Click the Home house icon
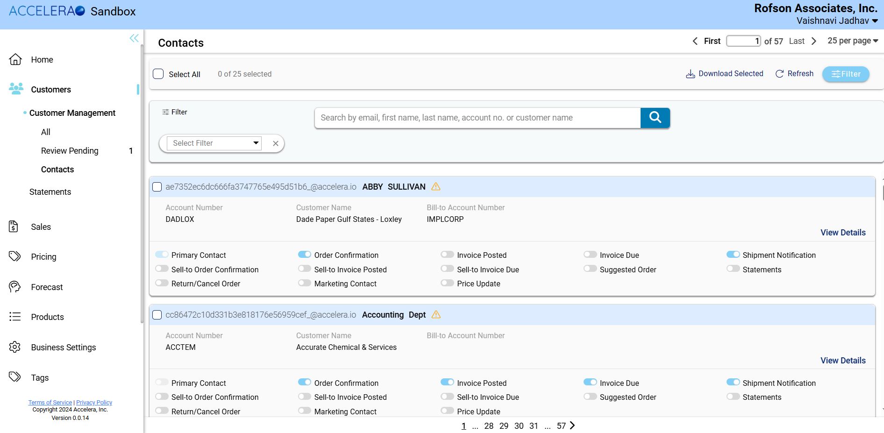Screen dimensions: 884x433 pyautogui.click(x=15, y=59)
